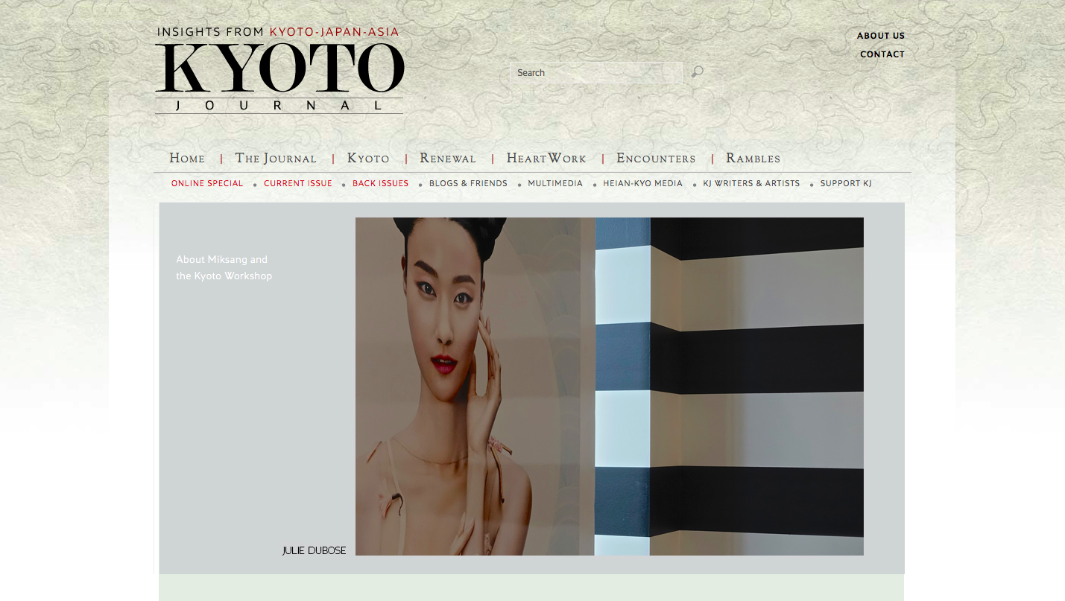Image resolution: width=1065 pixels, height=601 pixels.
Task: Browse Back Issues
Action: (381, 183)
